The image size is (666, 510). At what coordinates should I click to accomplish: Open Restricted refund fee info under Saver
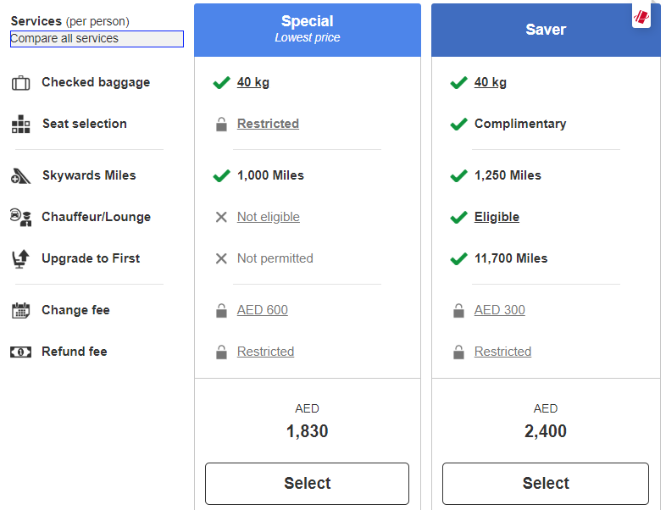pyautogui.click(x=502, y=352)
